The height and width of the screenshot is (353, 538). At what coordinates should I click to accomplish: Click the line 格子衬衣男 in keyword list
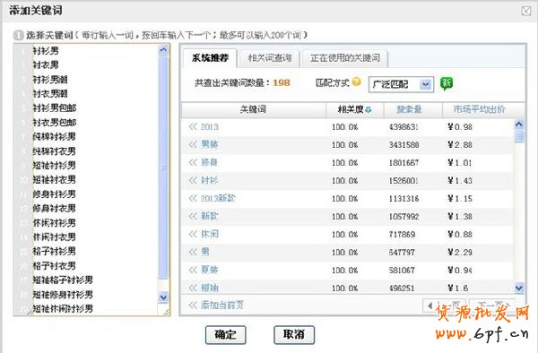(x=54, y=265)
